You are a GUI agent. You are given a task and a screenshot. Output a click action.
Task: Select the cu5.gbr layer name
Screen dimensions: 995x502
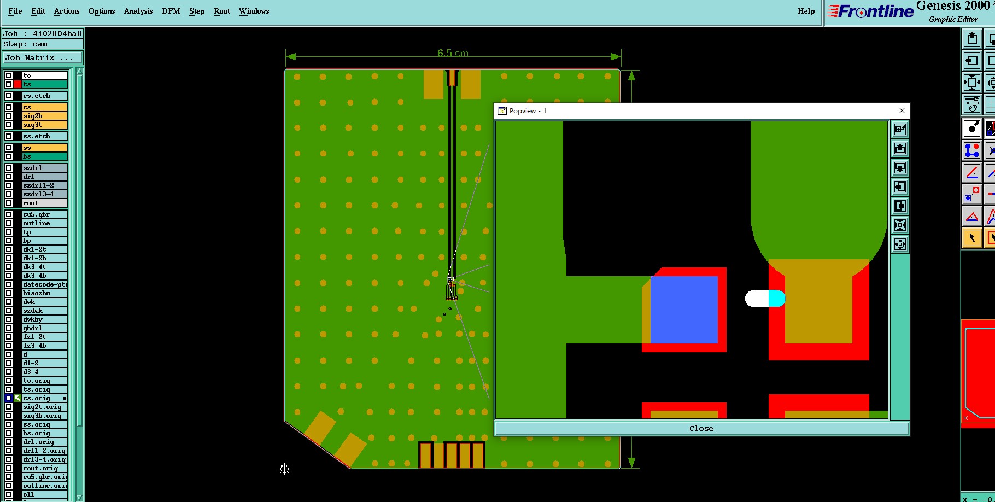[x=45, y=214]
